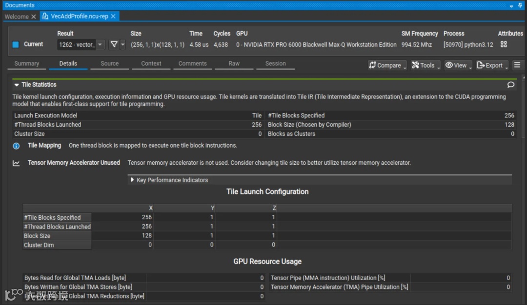527x305 pixels.
Task: Click Bytes Read for Global TMA Loads
Action: (144, 278)
